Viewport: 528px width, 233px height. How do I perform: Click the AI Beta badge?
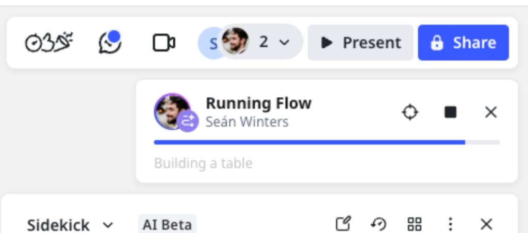(x=167, y=225)
